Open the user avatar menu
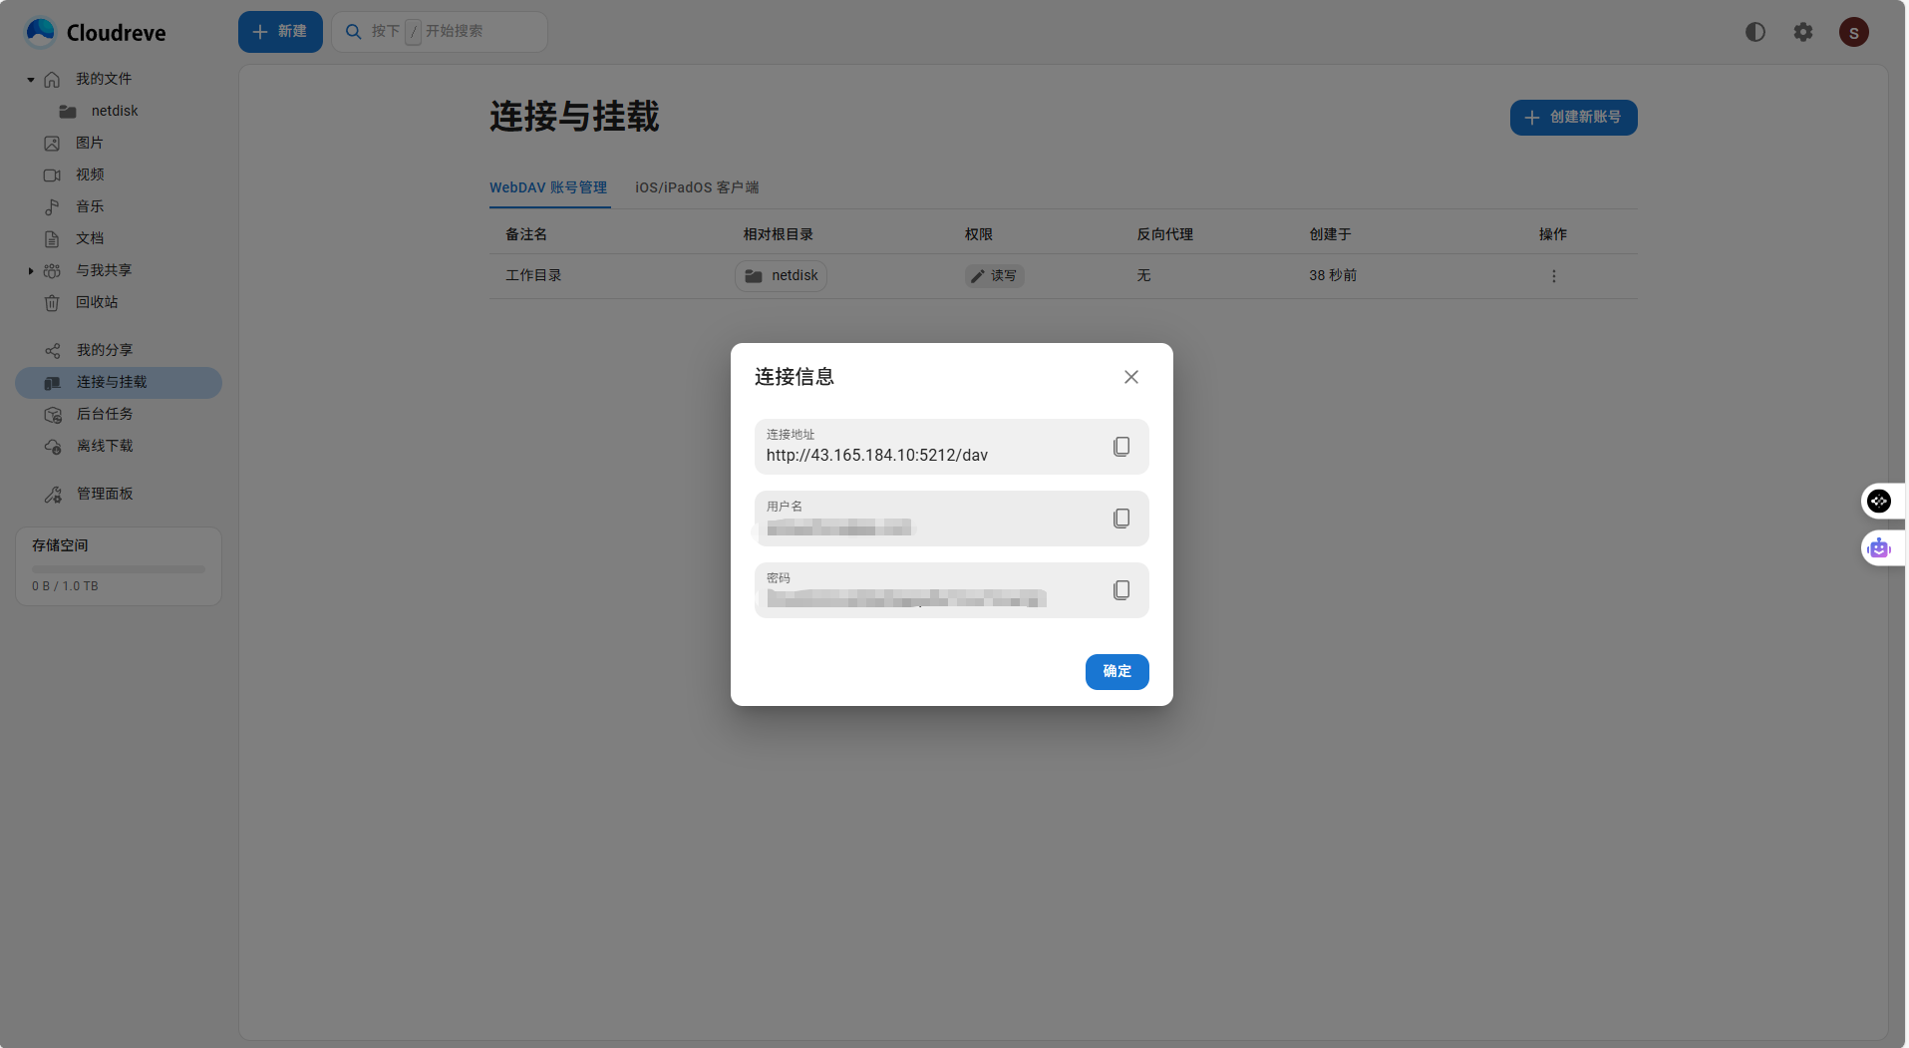 coord(1852,32)
